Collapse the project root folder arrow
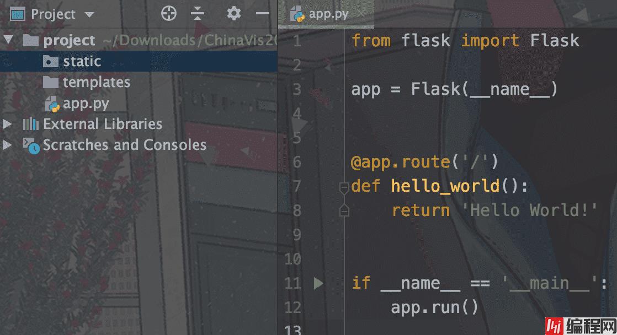The height and width of the screenshot is (335, 617). pos(8,40)
